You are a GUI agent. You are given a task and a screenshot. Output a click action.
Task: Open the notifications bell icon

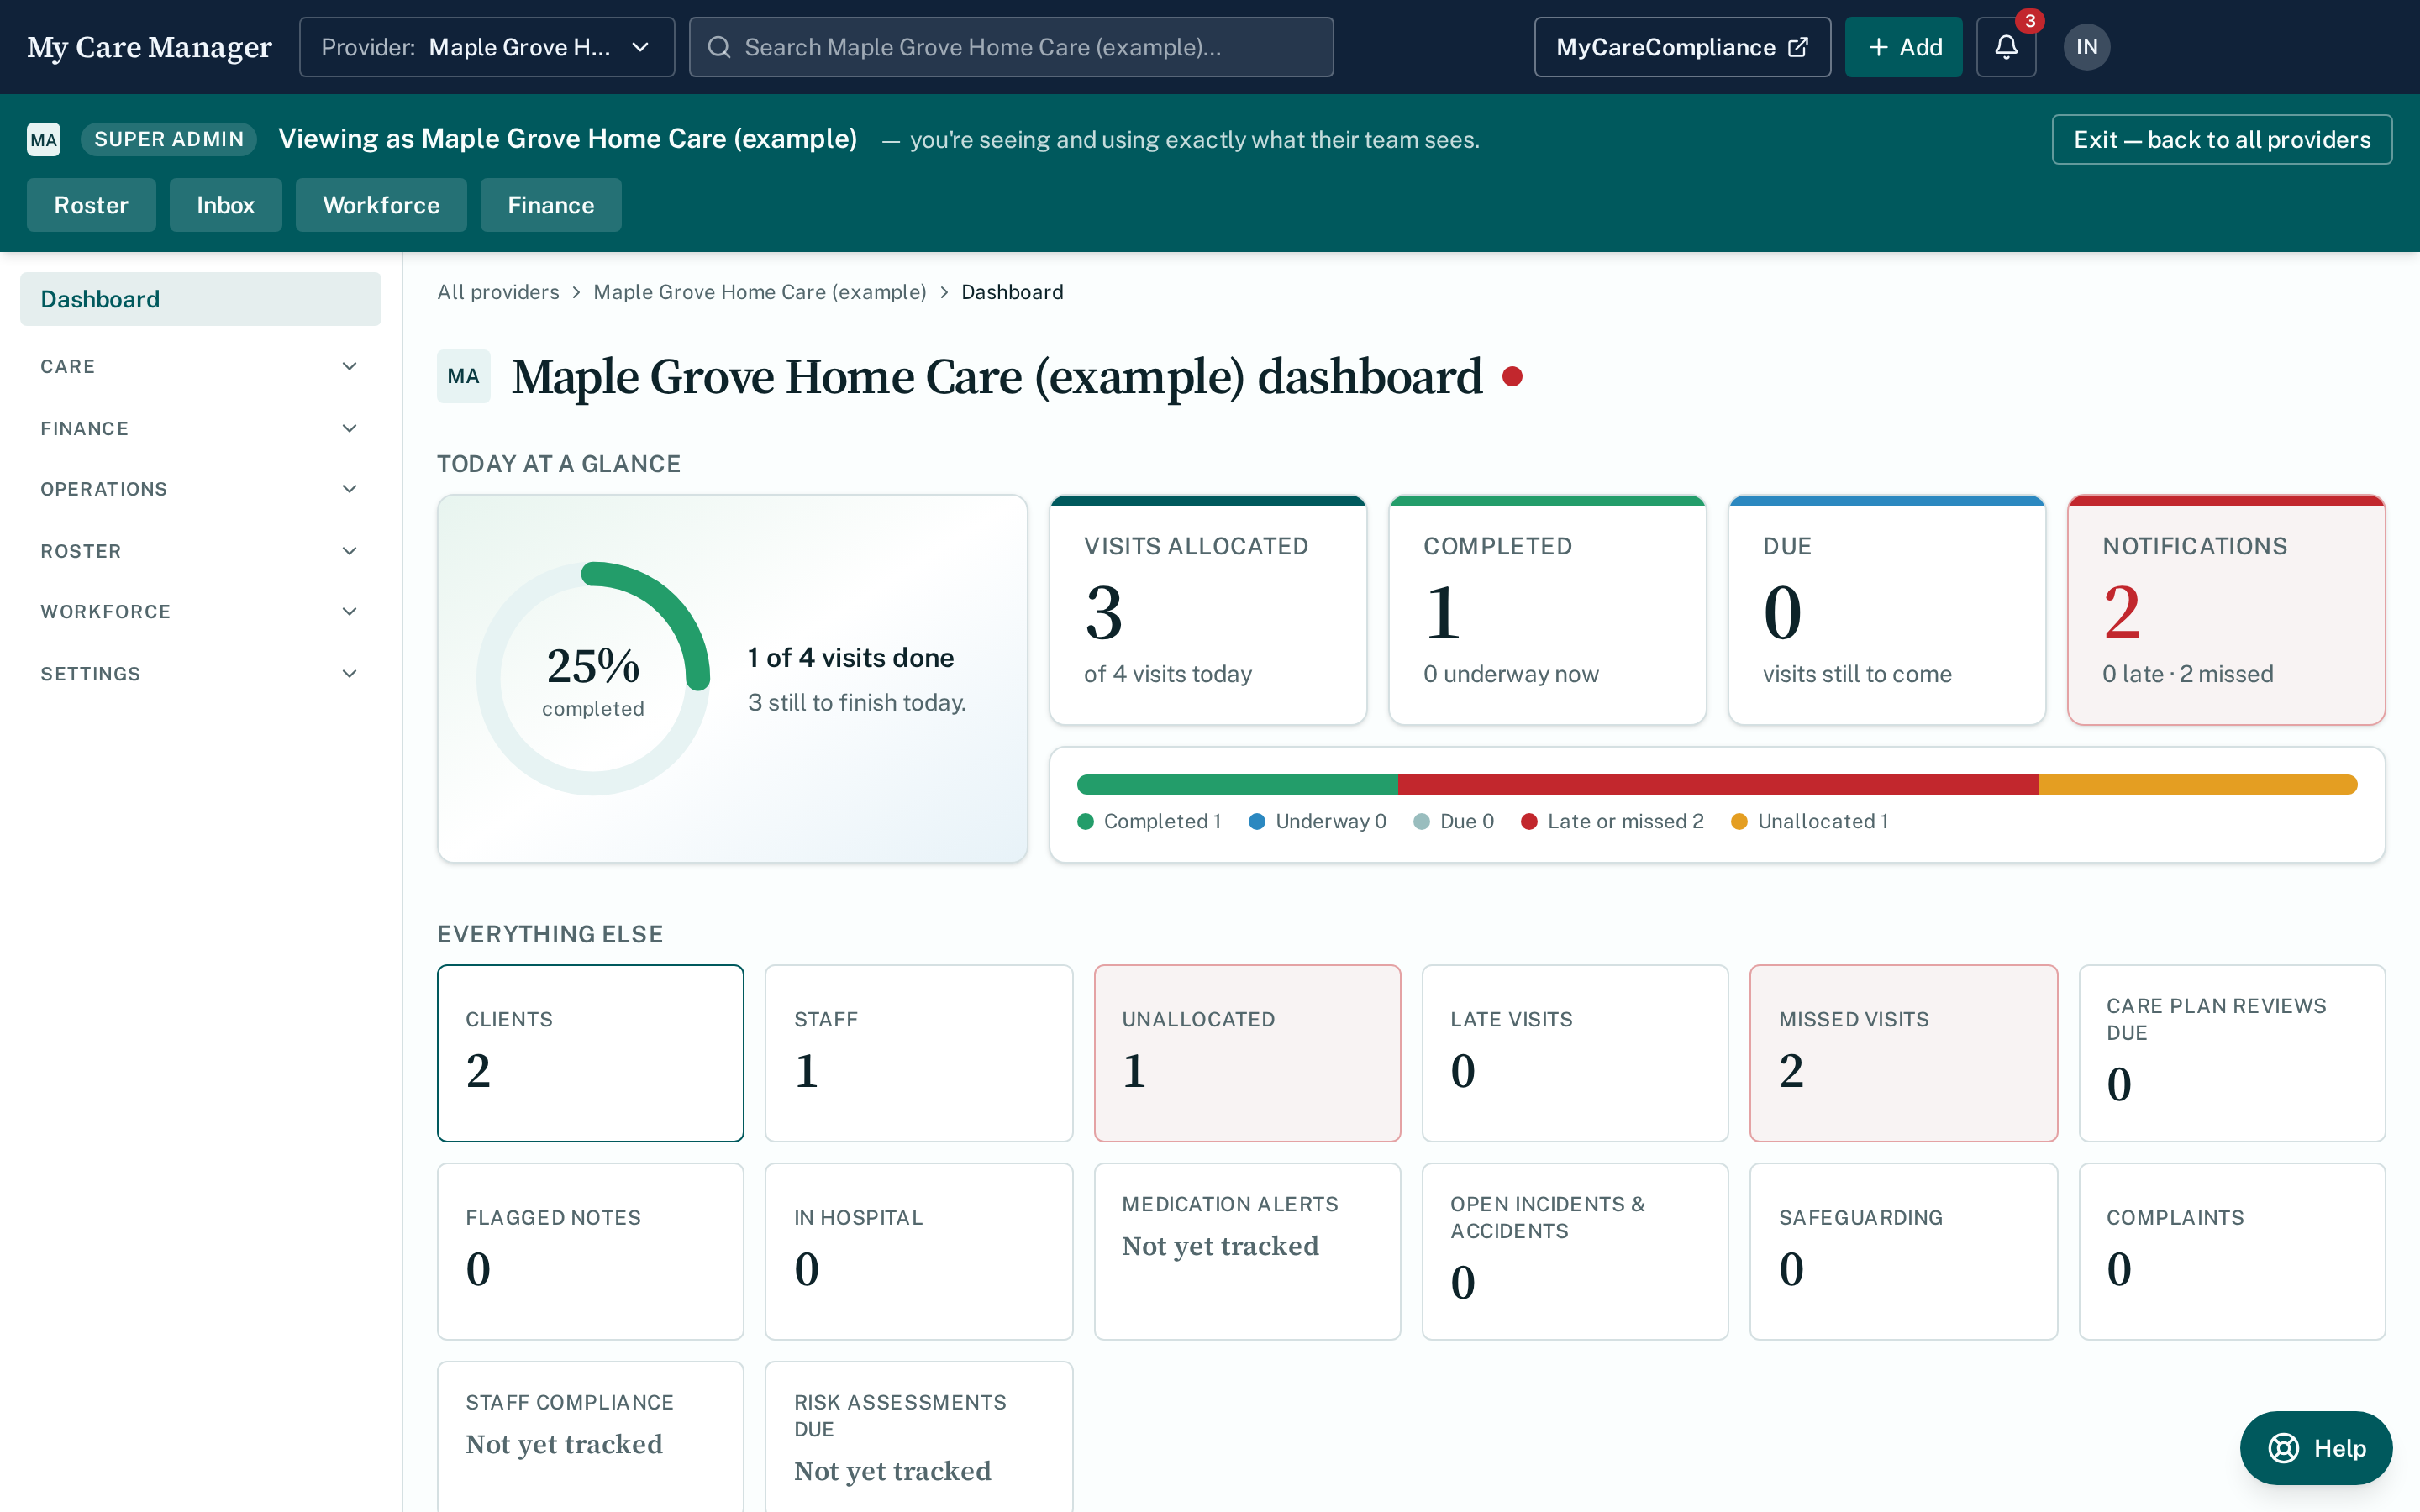(x=2006, y=47)
